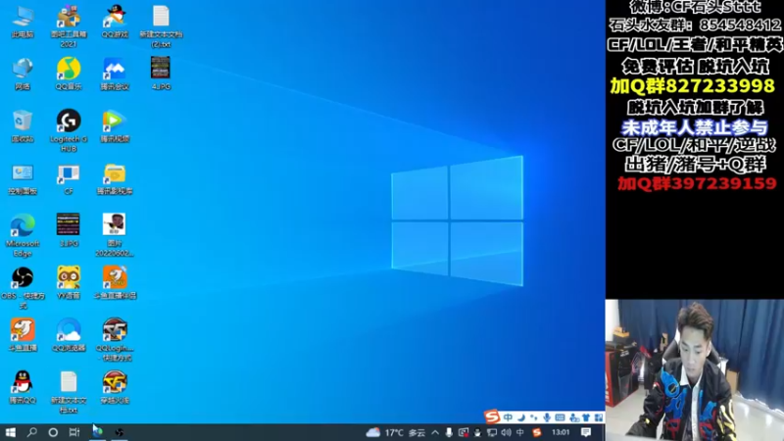Open Sogou soft keyboard icon

coord(560,417)
